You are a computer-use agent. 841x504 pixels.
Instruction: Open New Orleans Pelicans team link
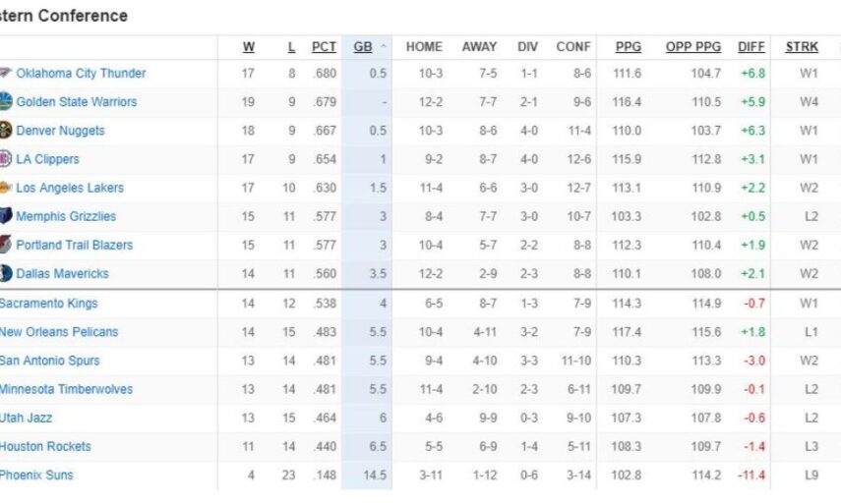(x=59, y=332)
